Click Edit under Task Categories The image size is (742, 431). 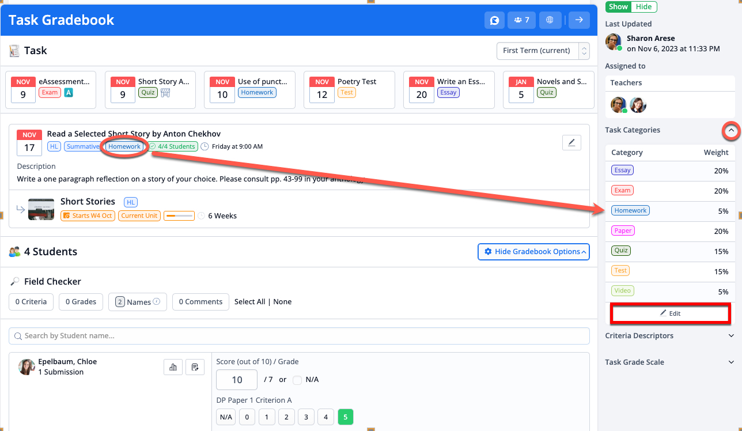[671, 313]
